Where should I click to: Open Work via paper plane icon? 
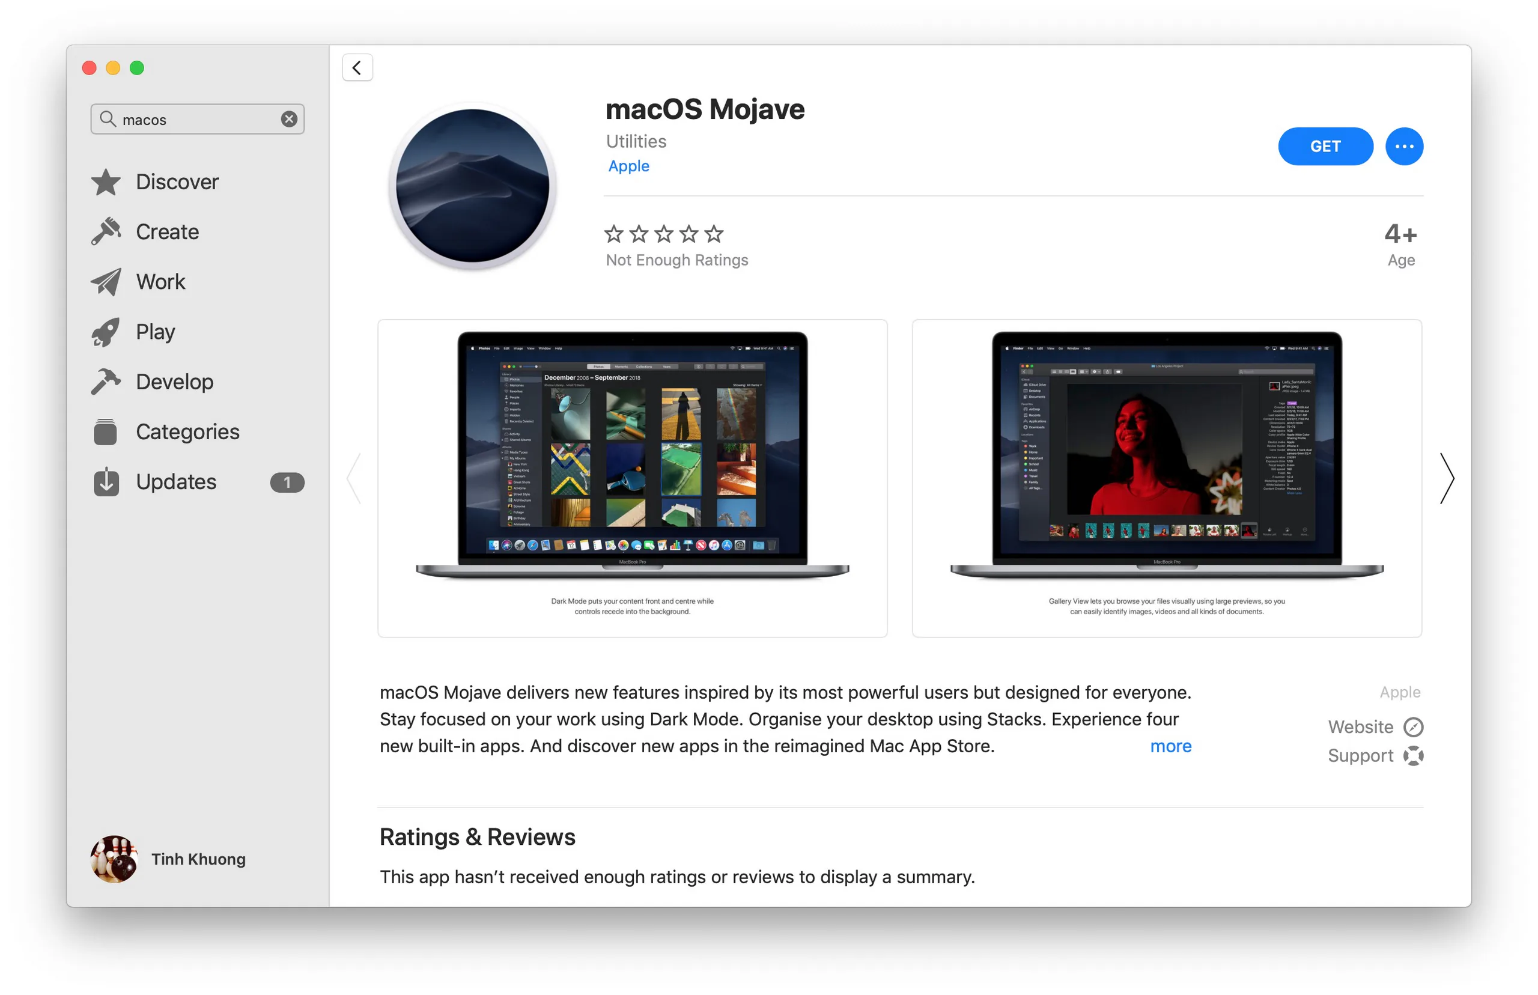[106, 282]
